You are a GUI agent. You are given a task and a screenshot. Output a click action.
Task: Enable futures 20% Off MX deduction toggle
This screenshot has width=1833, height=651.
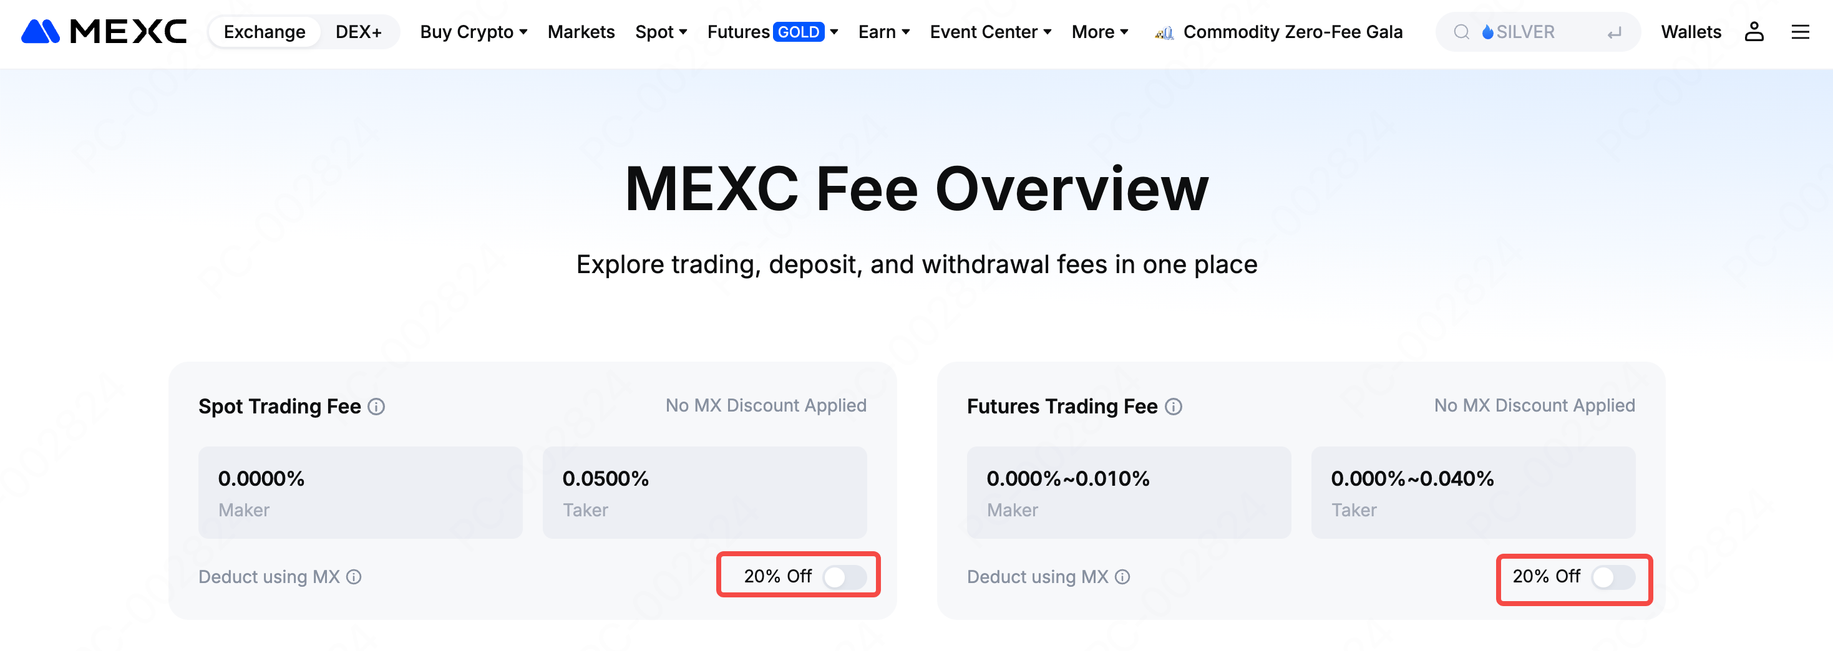[x=1612, y=576]
